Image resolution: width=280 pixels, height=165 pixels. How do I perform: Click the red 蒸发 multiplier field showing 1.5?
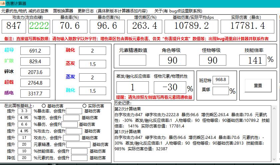click(x=92, y=64)
